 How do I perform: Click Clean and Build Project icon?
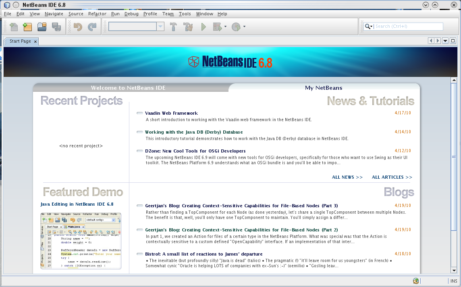pyautogui.click(x=188, y=27)
